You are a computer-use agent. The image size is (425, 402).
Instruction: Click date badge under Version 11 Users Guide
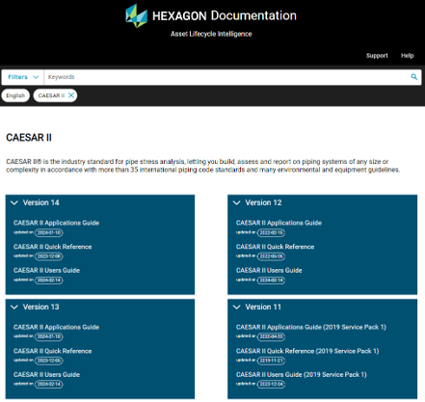click(x=272, y=384)
